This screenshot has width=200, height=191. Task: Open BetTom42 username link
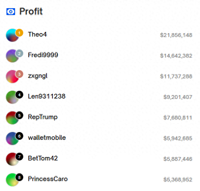pos(43,158)
